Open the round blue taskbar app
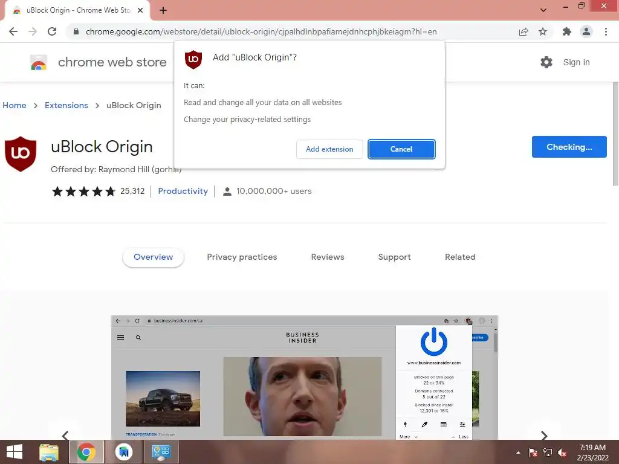This screenshot has width=619, height=464. pos(124,452)
